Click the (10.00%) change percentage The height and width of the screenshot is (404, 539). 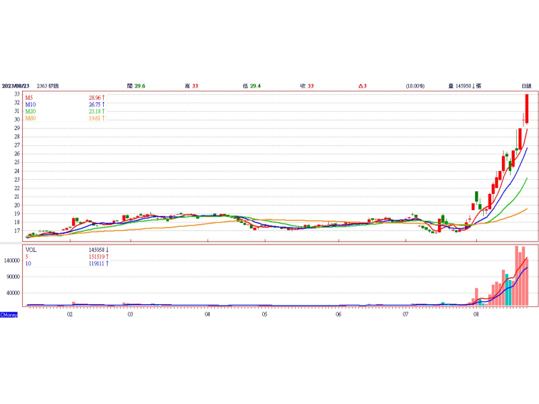pos(415,86)
